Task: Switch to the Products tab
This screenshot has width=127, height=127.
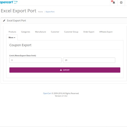Action: pyautogui.click(x=12, y=32)
